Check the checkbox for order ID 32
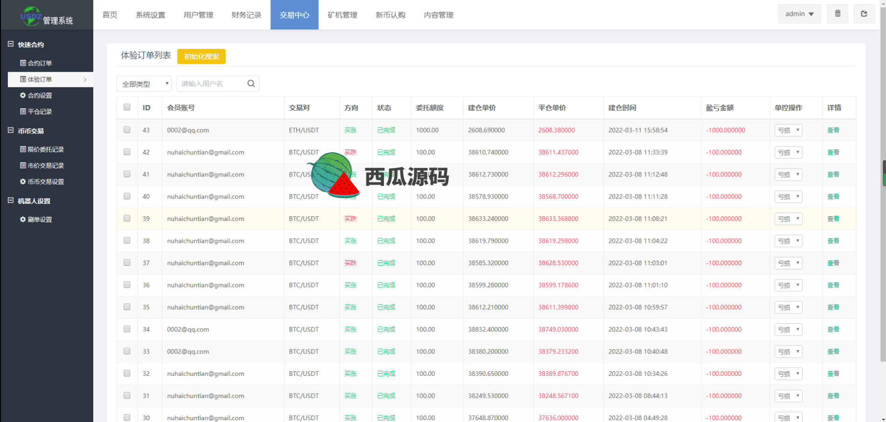Viewport: 886px width, 422px height. click(127, 373)
